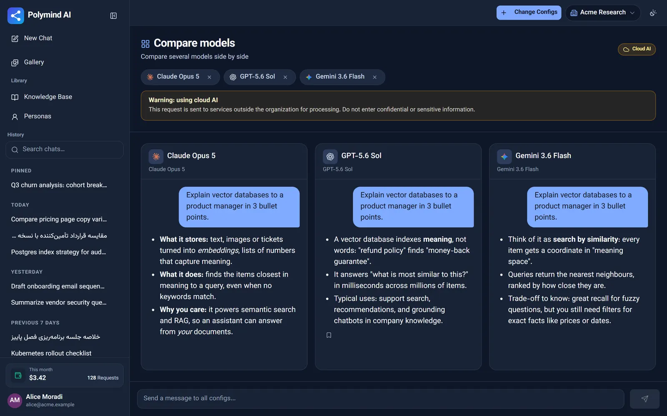Click the Compare models grid icon
Screen dimensions: 667x416
(x=145, y=44)
